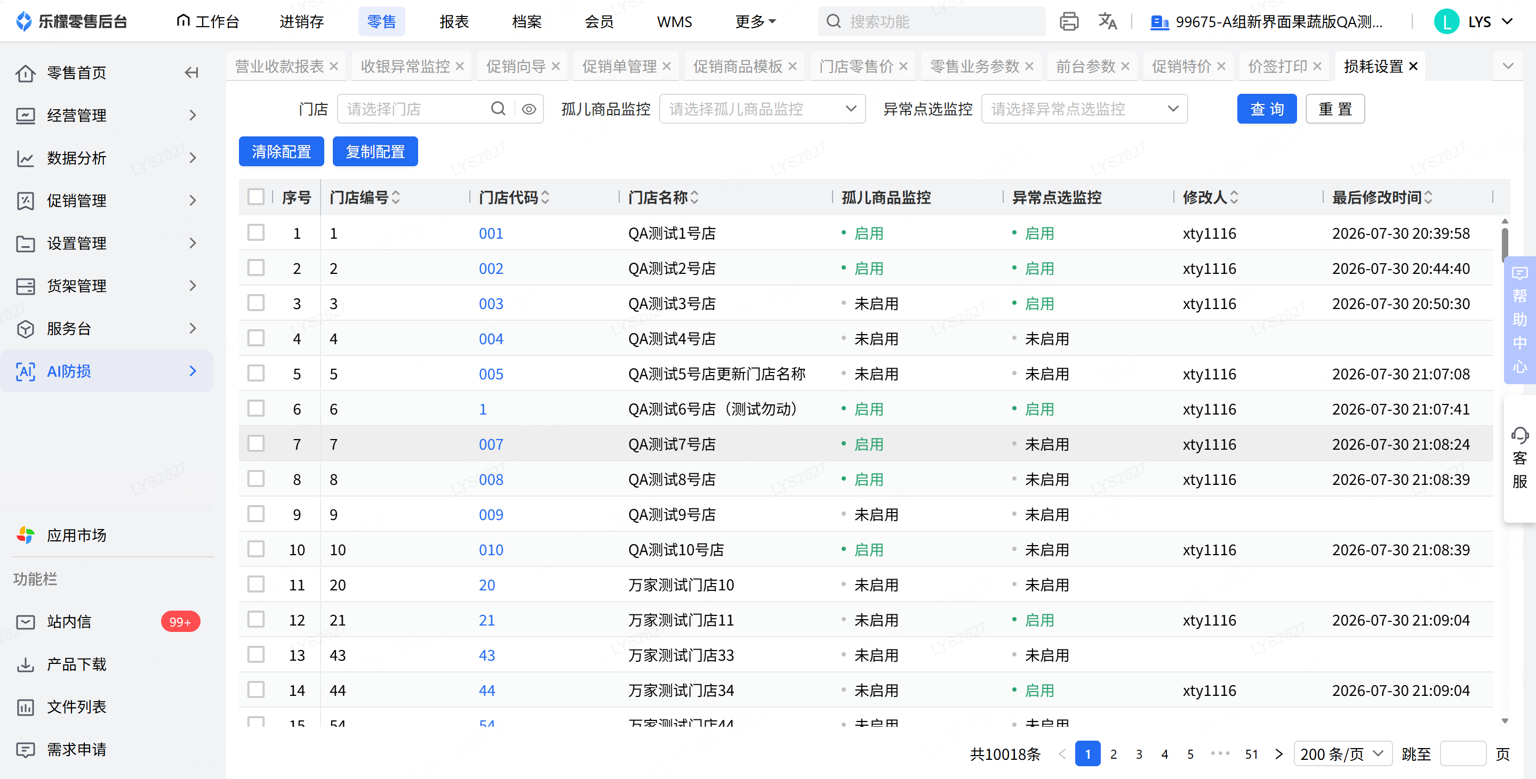
Task: Open the language translation icon
Action: coord(1107,21)
